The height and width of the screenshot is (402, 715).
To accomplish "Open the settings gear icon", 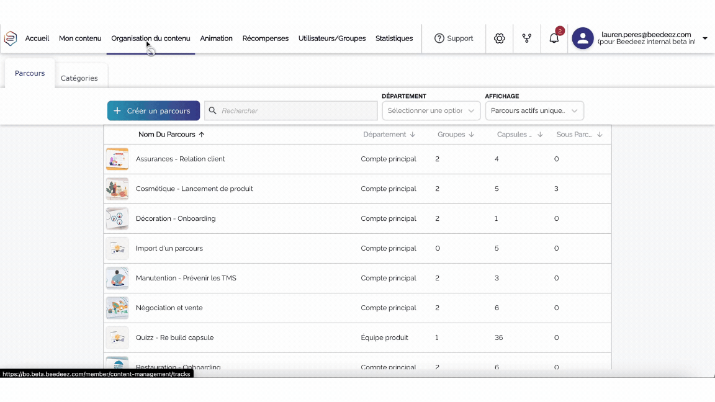I will 499,38.
